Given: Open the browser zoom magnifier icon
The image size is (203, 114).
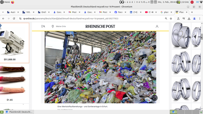Looking at the screenshot, I should tap(166, 19).
